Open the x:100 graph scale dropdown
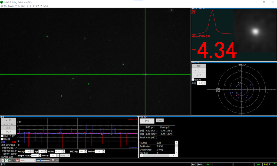The image size is (277, 166). [8, 120]
